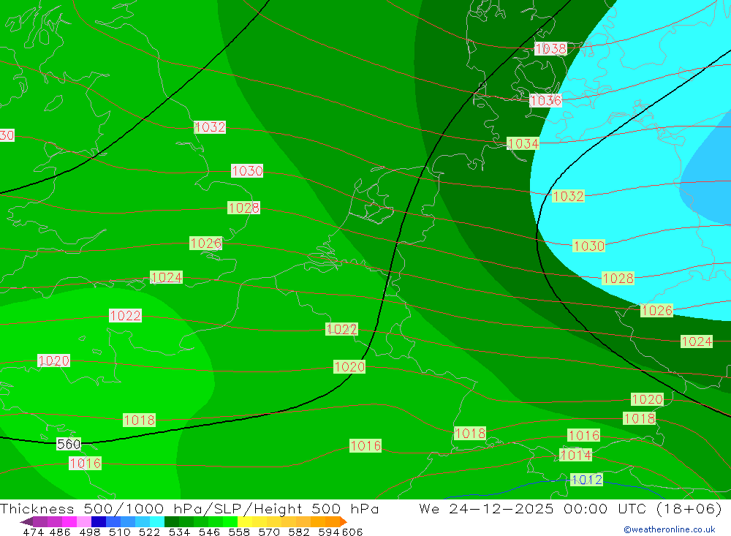The width and height of the screenshot is (731, 536).
Task: Click the 1036 isobar label
Action: tap(545, 100)
